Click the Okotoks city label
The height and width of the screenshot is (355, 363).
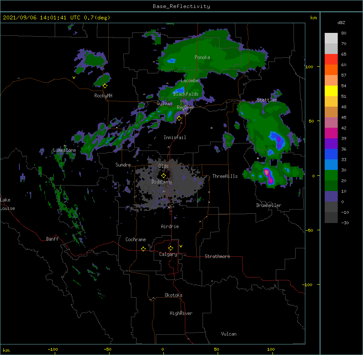pyautogui.click(x=173, y=295)
